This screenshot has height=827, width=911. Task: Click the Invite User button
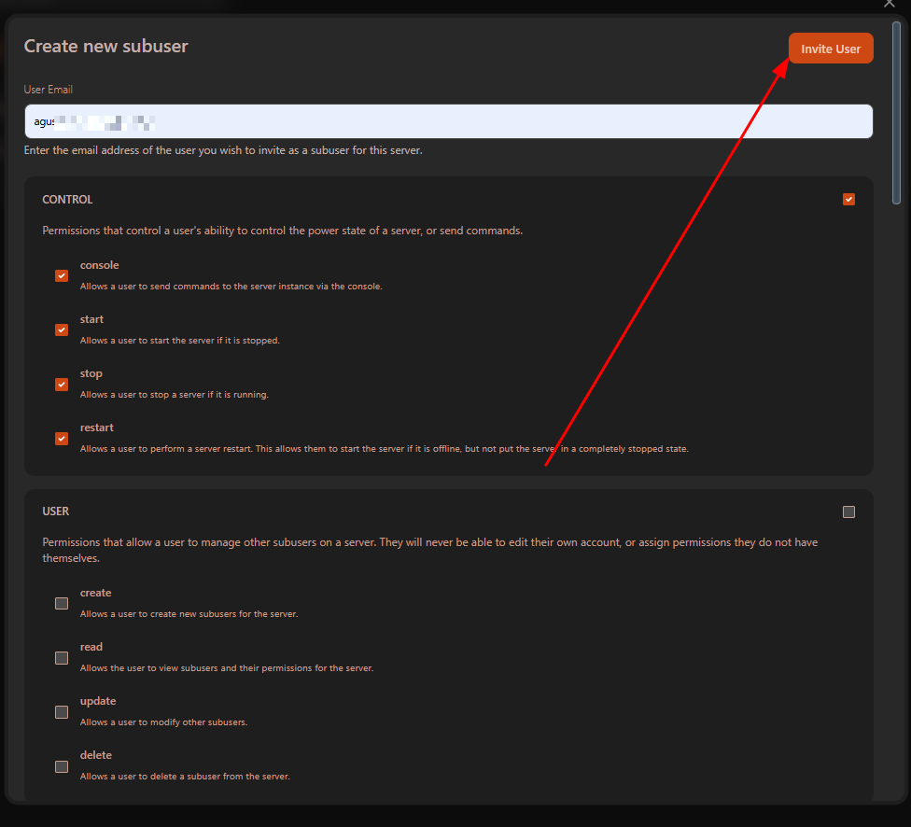[830, 49]
